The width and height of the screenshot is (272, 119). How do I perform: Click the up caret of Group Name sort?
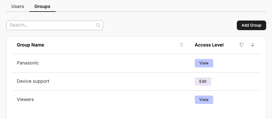click(182, 44)
